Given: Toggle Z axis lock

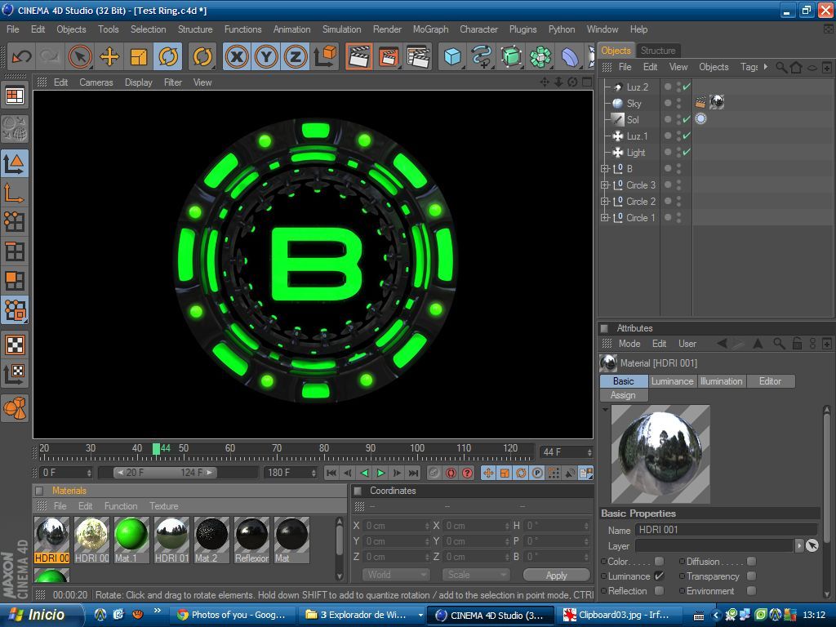Looking at the screenshot, I should click(x=296, y=56).
